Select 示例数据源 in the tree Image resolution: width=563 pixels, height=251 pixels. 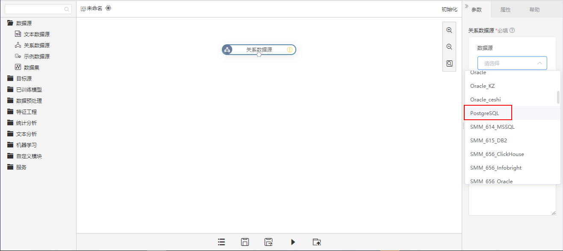click(x=37, y=56)
